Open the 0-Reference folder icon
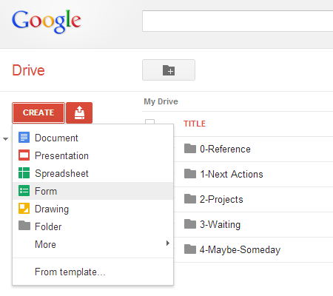The height and width of the screenshot is (296, 333). click(x=190, y=149)
